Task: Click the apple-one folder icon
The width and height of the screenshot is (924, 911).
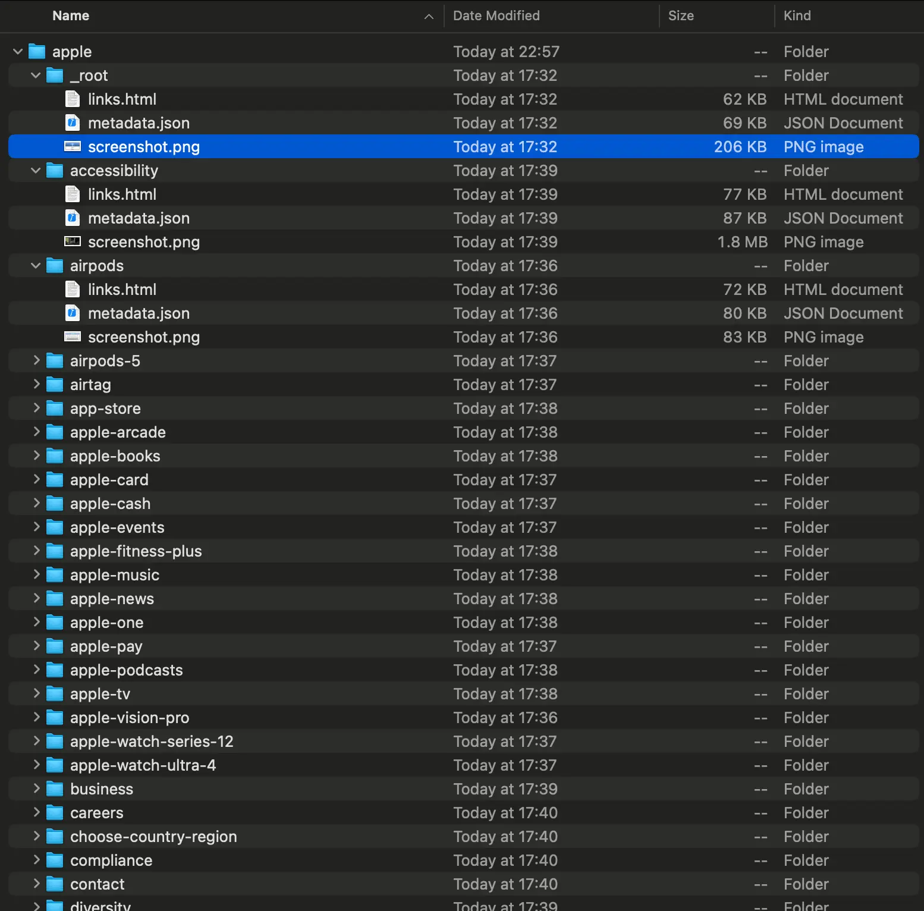Action: coord(55,623)
